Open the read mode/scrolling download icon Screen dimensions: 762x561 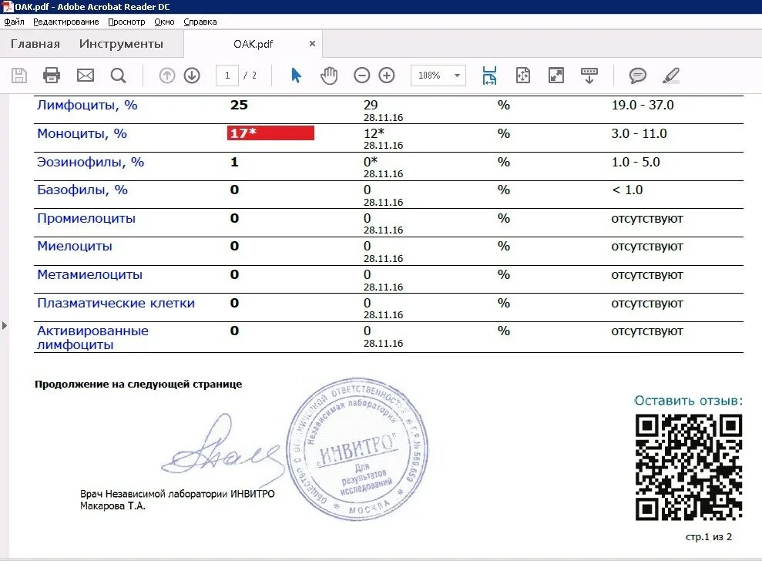coord(589,76)
